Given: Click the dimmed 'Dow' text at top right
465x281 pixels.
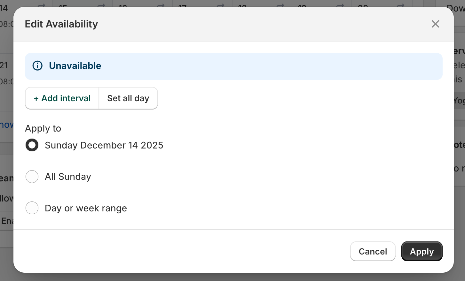Looking at the screenshot, I should (456, 8).
